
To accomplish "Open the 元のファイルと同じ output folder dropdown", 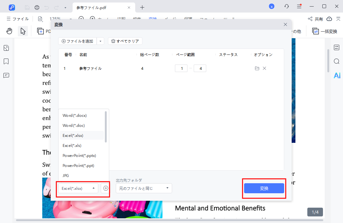I will point(144,188).
